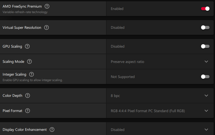
Task: Click the AMD FreeSync Premium label
Action: (22, 6)
